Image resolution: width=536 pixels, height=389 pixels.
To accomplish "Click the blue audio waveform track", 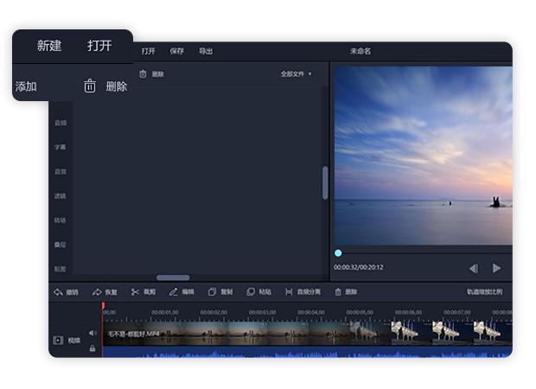I will click(x=307, y=352).
